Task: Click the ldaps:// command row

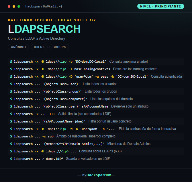Action: (96, 151)
